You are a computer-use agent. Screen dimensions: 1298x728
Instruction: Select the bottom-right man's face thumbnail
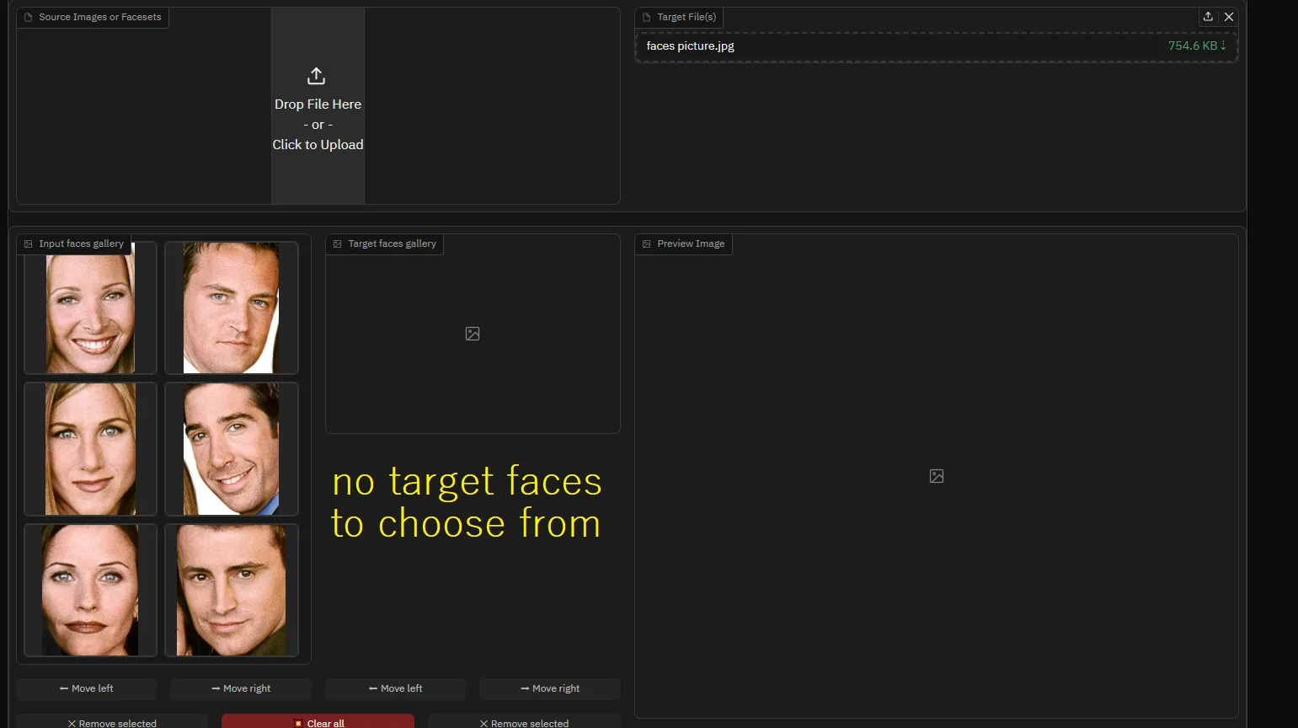(232, 590)
